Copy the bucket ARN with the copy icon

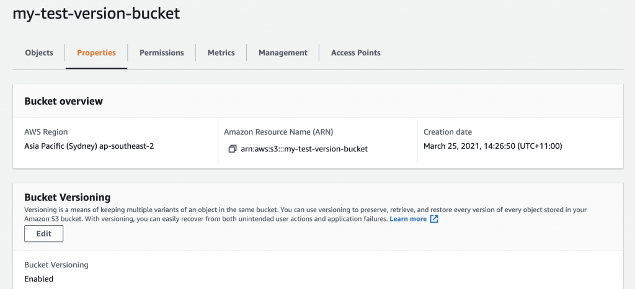(232, 149)
